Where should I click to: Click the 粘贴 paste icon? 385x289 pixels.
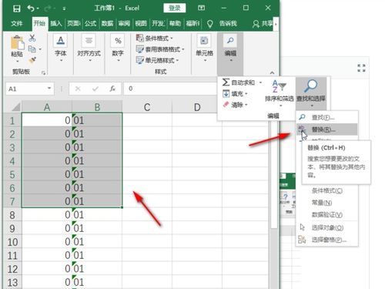17,43
